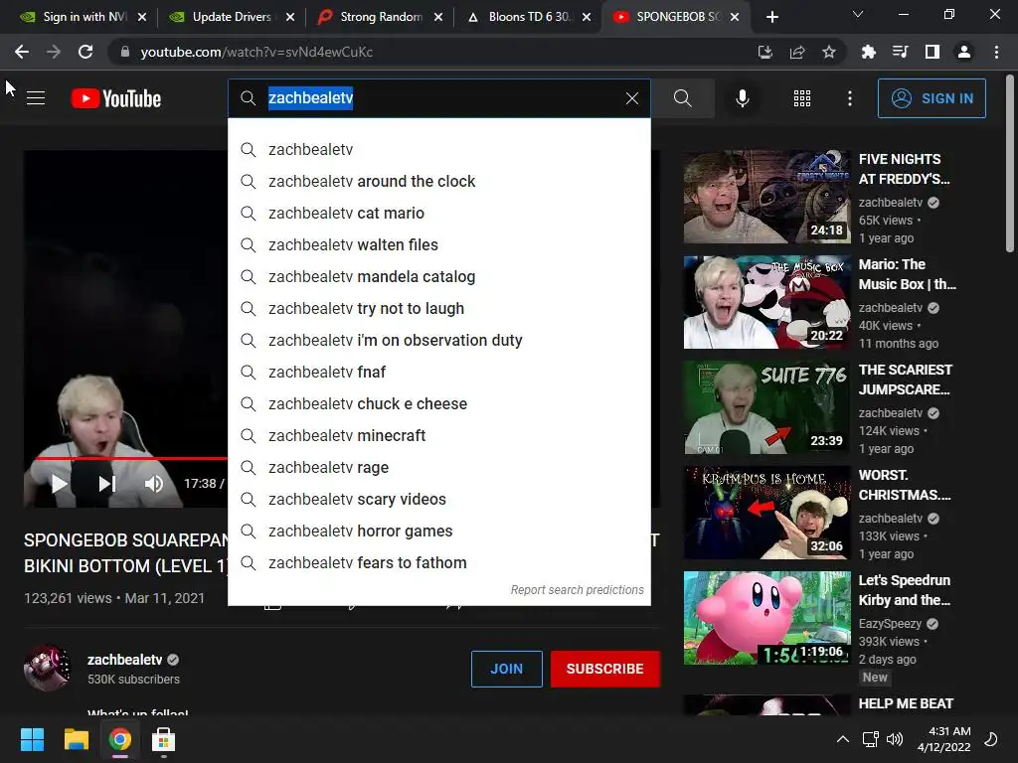Image resolution: width=1018 pixels, height=763 pixels.
Task: Close the Bloons TD 6 tab
Action: click(x=587, y=17)
